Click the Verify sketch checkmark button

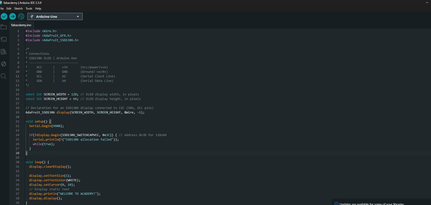4,16
